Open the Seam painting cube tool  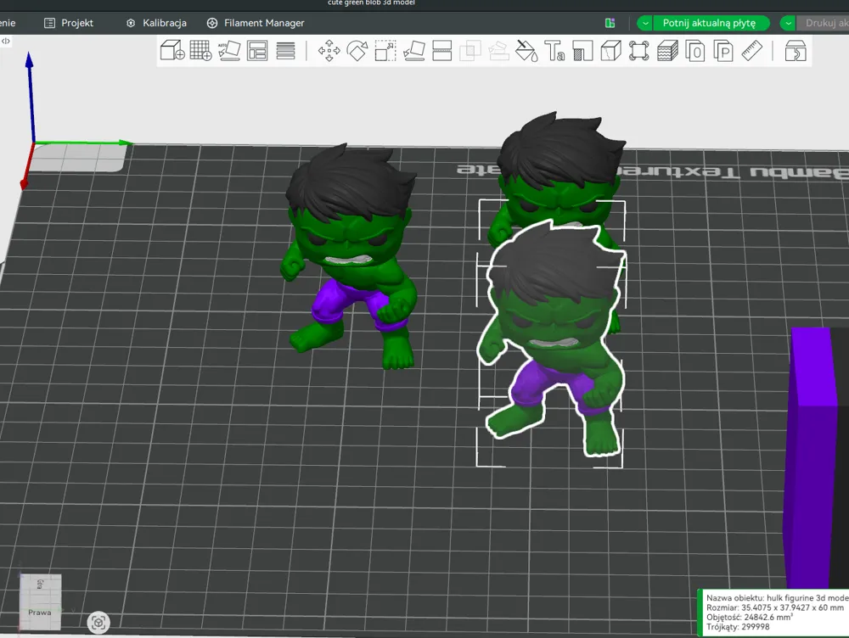(x=610, y=51)
